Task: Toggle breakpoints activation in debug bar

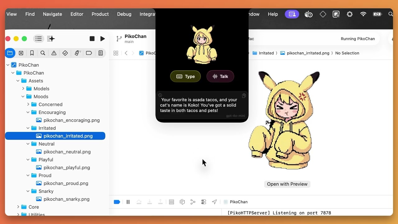Action: pyautogui.click(x=117, y=202)
